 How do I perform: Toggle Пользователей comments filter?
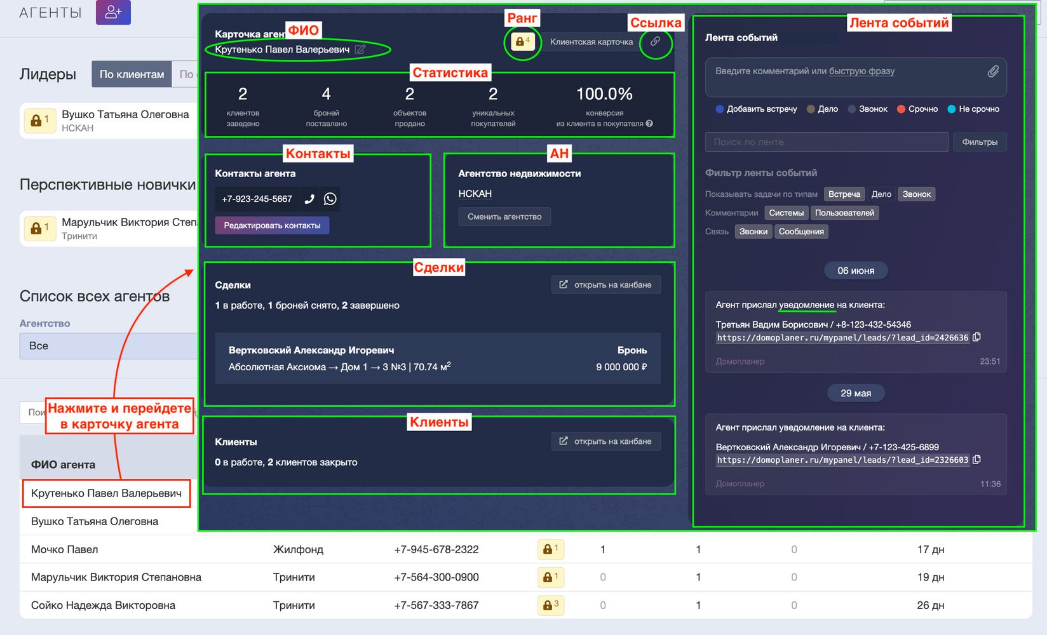pos(845,213)
